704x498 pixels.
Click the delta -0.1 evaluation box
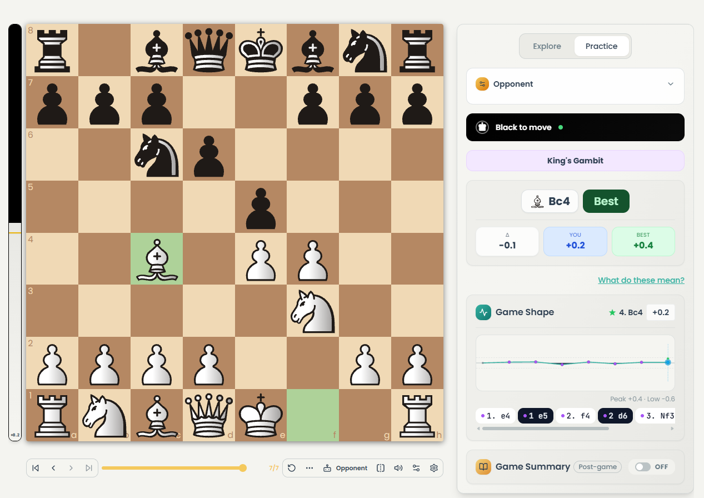pyautogui.click(x=507, y=241)
